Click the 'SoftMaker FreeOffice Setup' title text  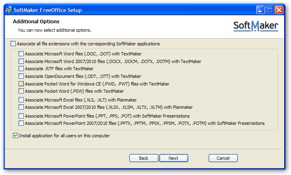point(48,10)
